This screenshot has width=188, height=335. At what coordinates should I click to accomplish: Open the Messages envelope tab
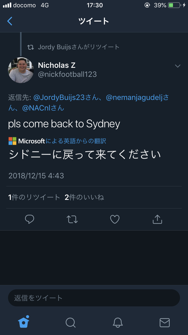[x=165, y=322]
